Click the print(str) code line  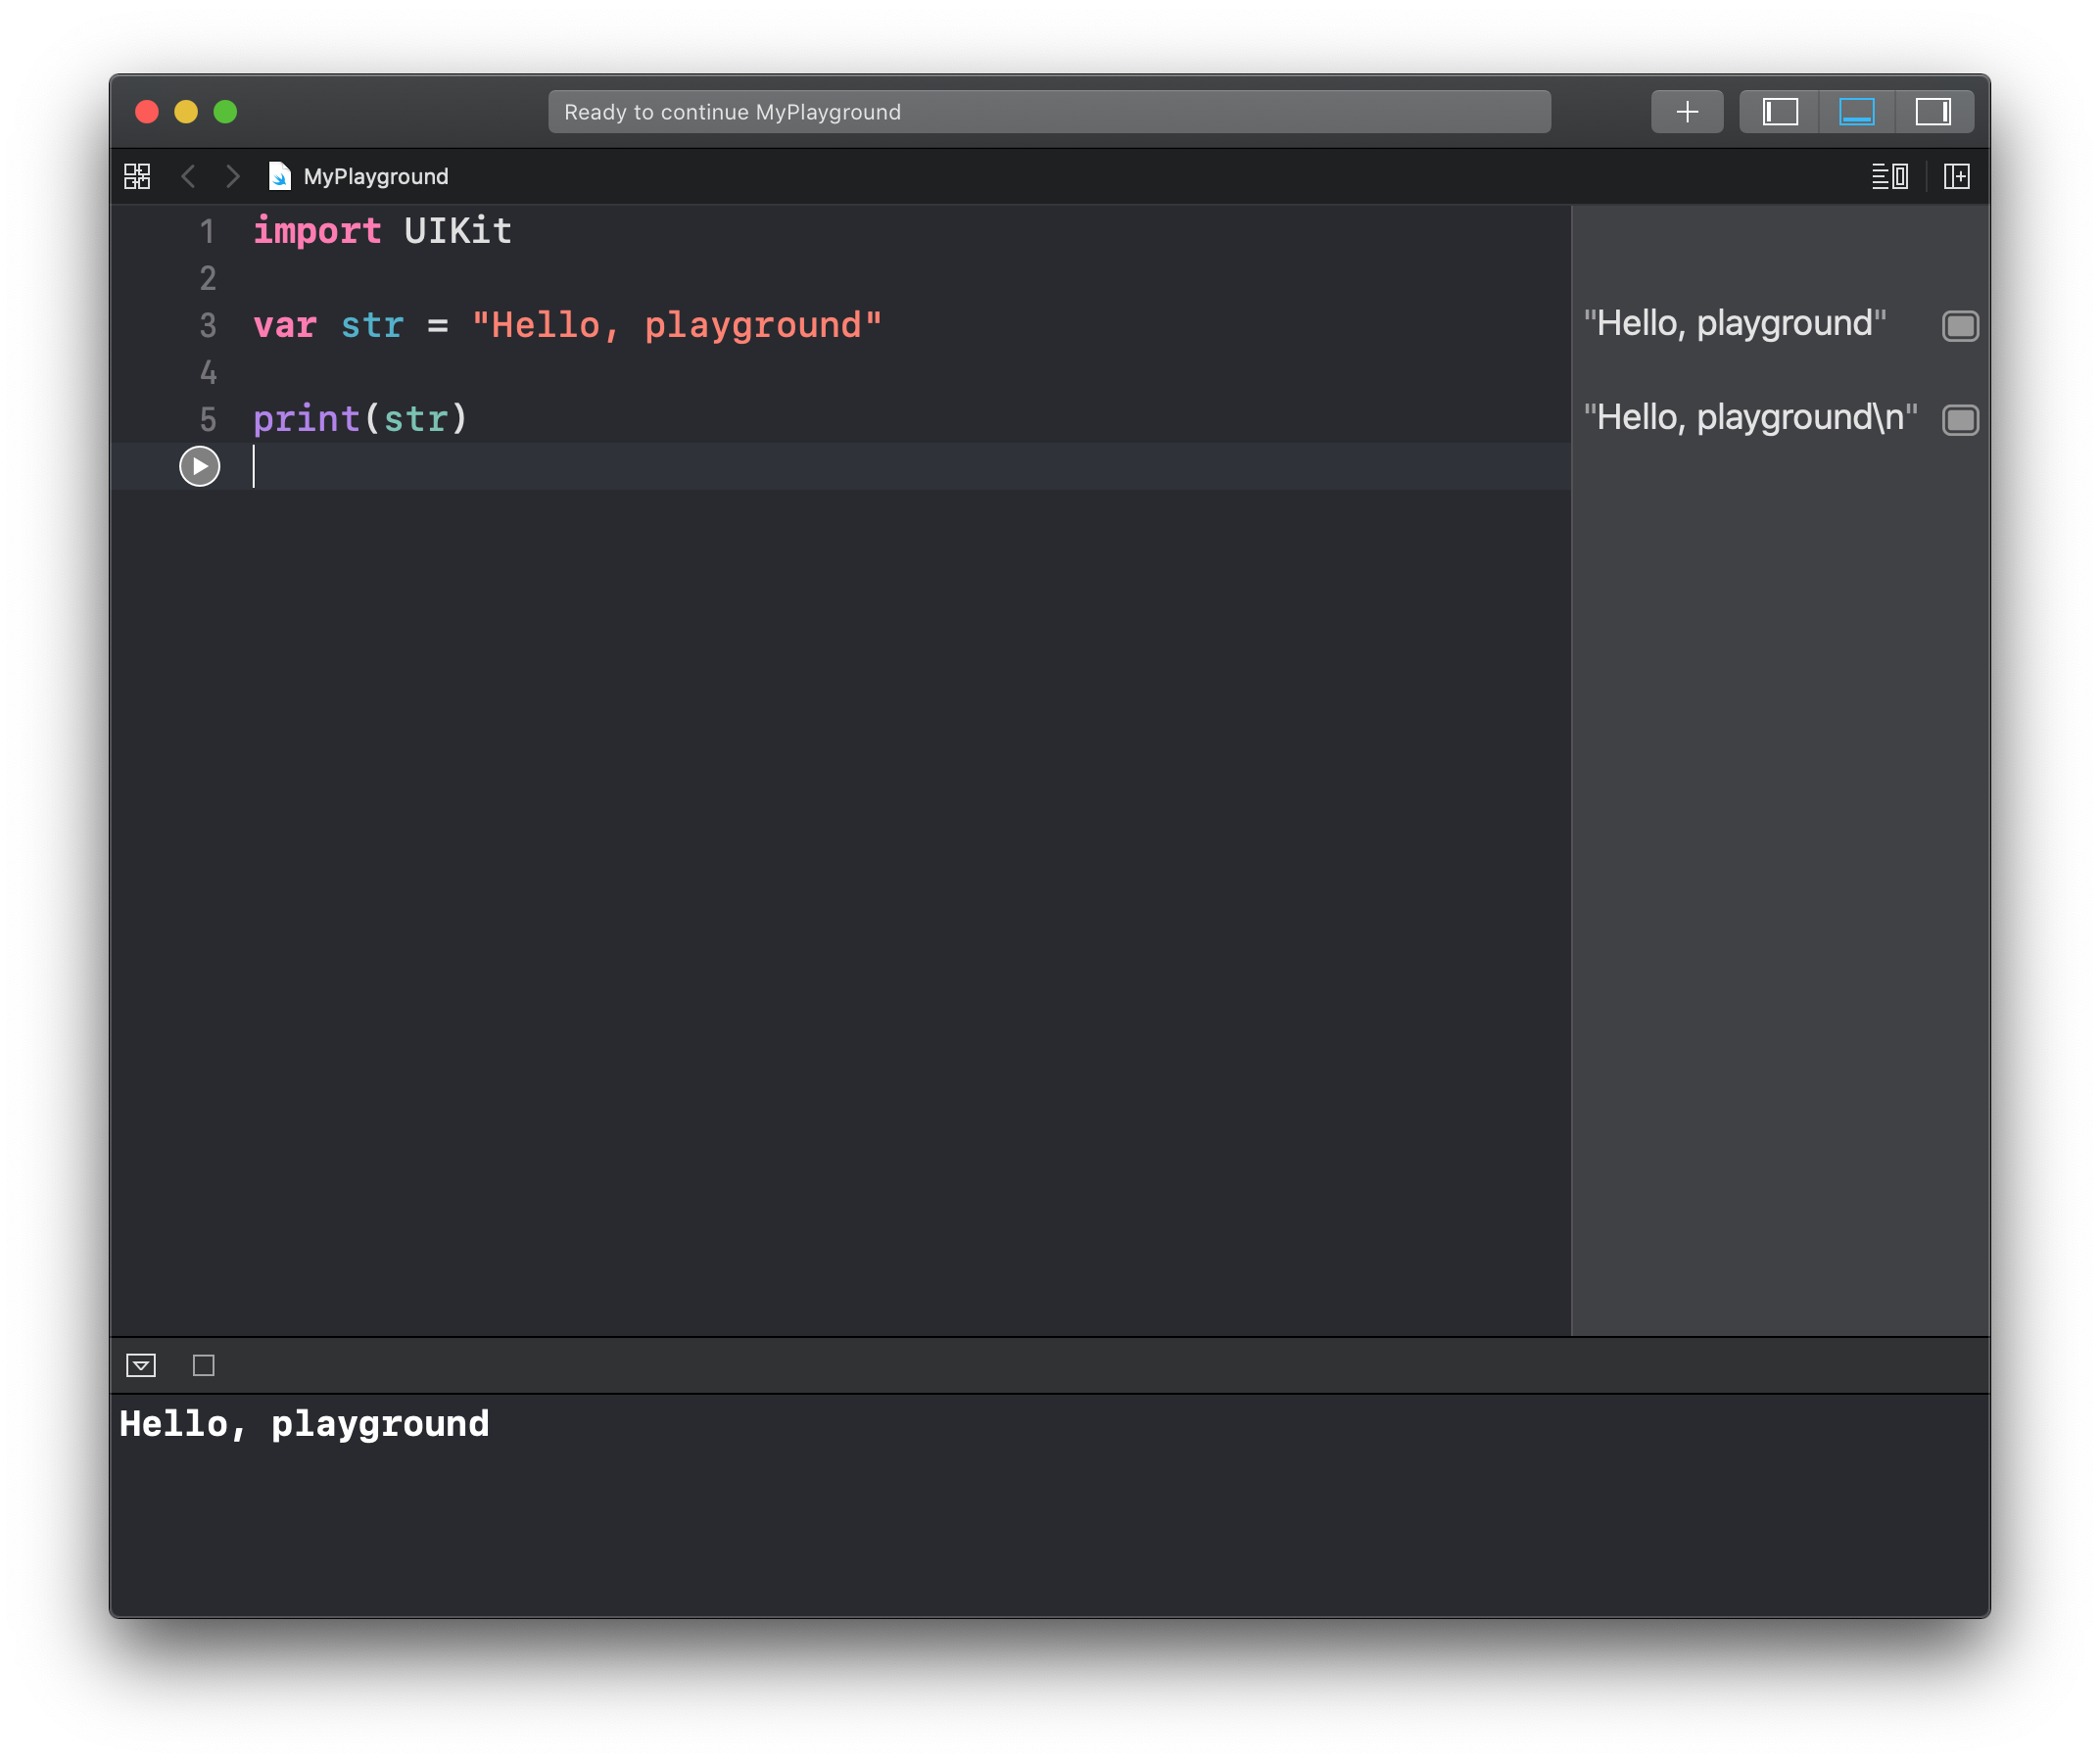point(360,419)
